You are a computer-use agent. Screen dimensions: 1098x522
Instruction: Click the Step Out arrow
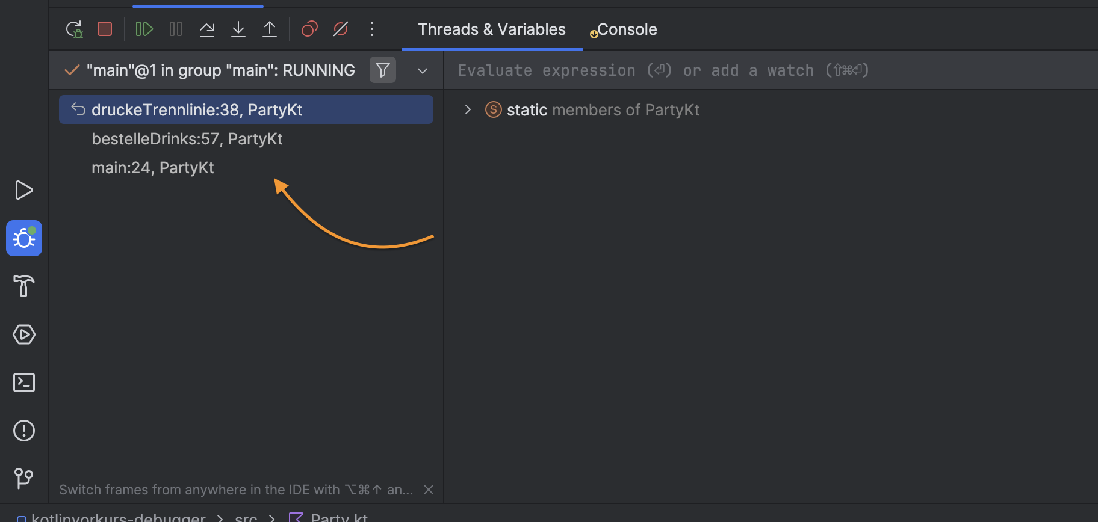pos(270,29)
